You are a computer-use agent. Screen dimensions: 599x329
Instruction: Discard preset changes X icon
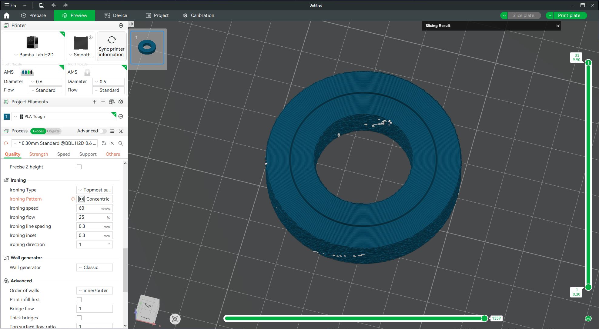[x=112, y=143]
